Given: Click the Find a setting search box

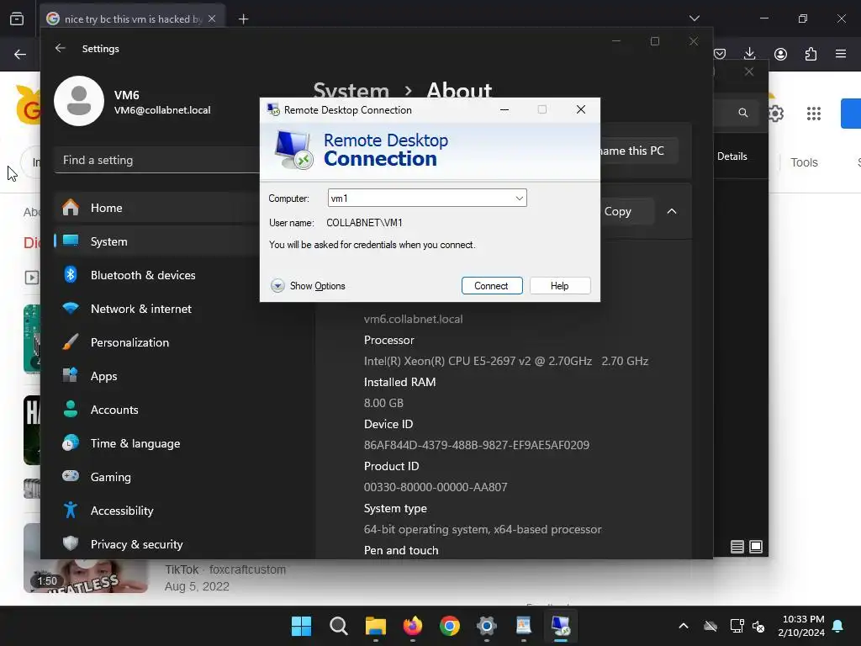Looking at the screenshot, I should click(157, 160).
